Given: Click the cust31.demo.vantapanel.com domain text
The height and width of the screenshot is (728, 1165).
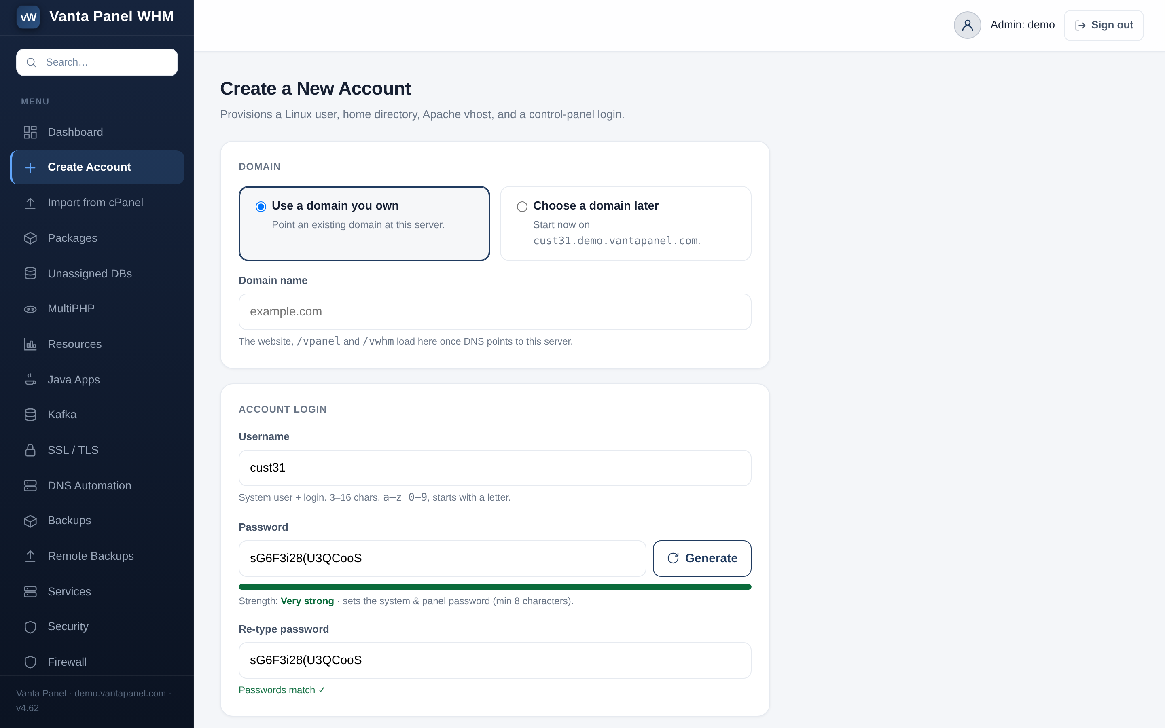Looking at the screenshot, I should coord(616,241).
